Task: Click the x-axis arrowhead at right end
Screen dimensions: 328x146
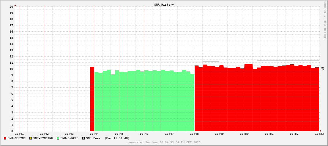Action: 321,131
